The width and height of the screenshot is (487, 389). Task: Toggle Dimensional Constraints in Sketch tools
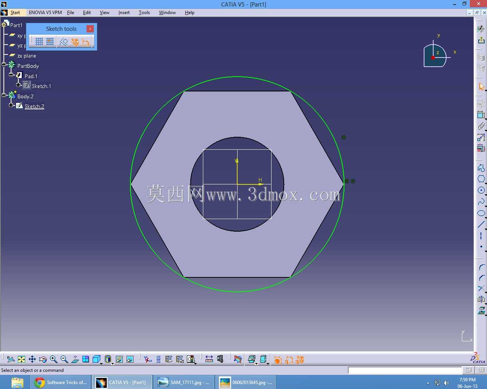(86, 42)
